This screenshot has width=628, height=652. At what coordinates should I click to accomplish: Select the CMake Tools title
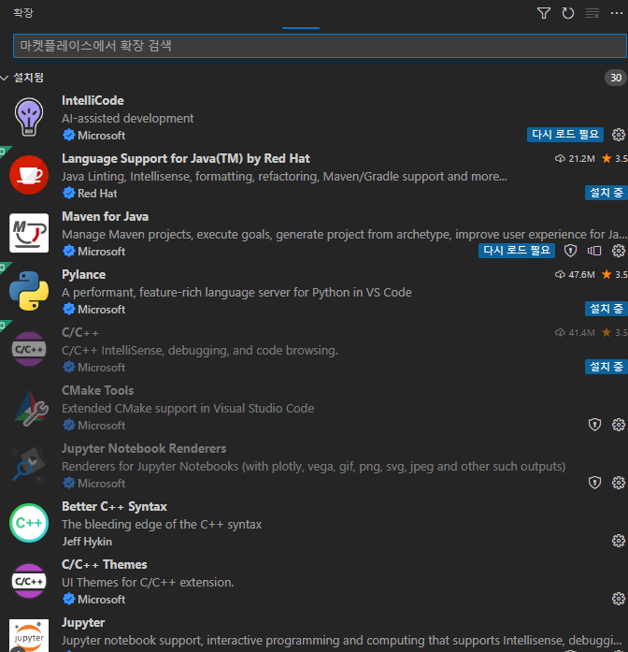[x=97, y=390]
